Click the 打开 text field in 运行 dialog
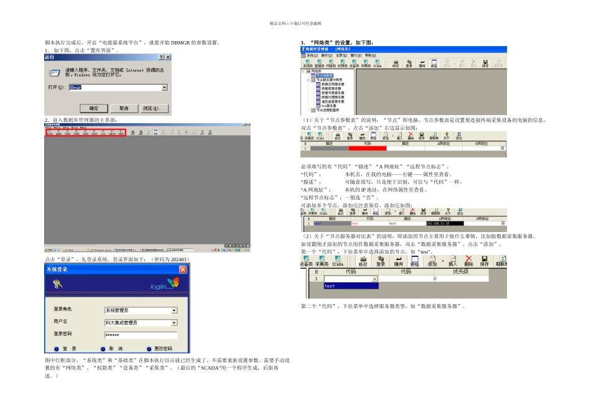This screenshot has height=418, width=591. point(115,88)
